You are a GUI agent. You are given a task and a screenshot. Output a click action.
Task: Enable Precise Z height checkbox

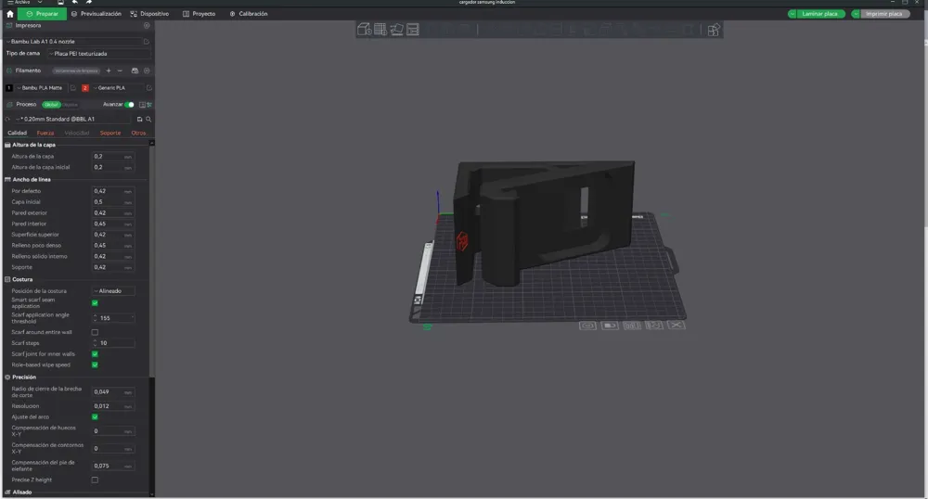95,480
